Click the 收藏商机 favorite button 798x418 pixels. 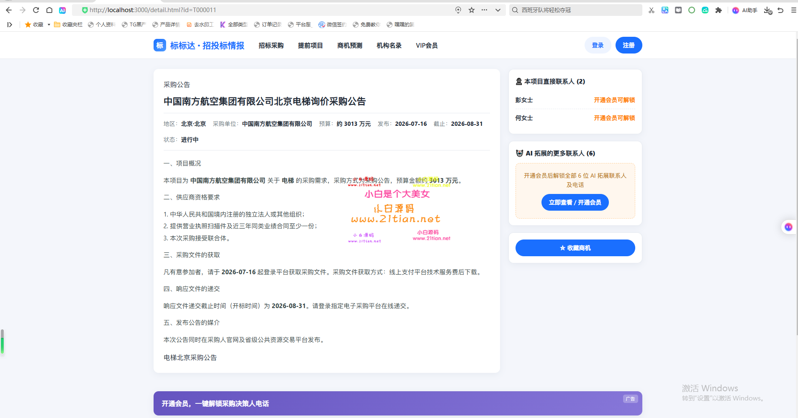click(x=575, y=248)
